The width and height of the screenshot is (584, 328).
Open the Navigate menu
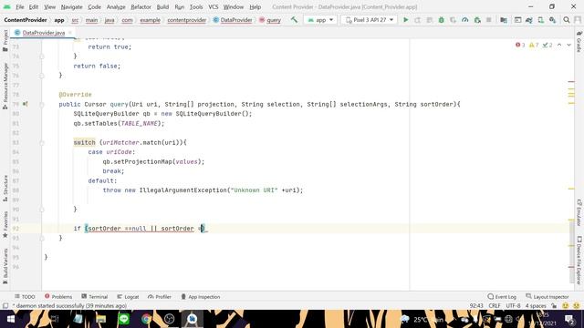[71, 6]
